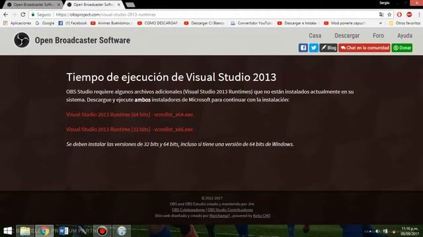Open Descargar e Instalar bookmark

coord(297,23)
